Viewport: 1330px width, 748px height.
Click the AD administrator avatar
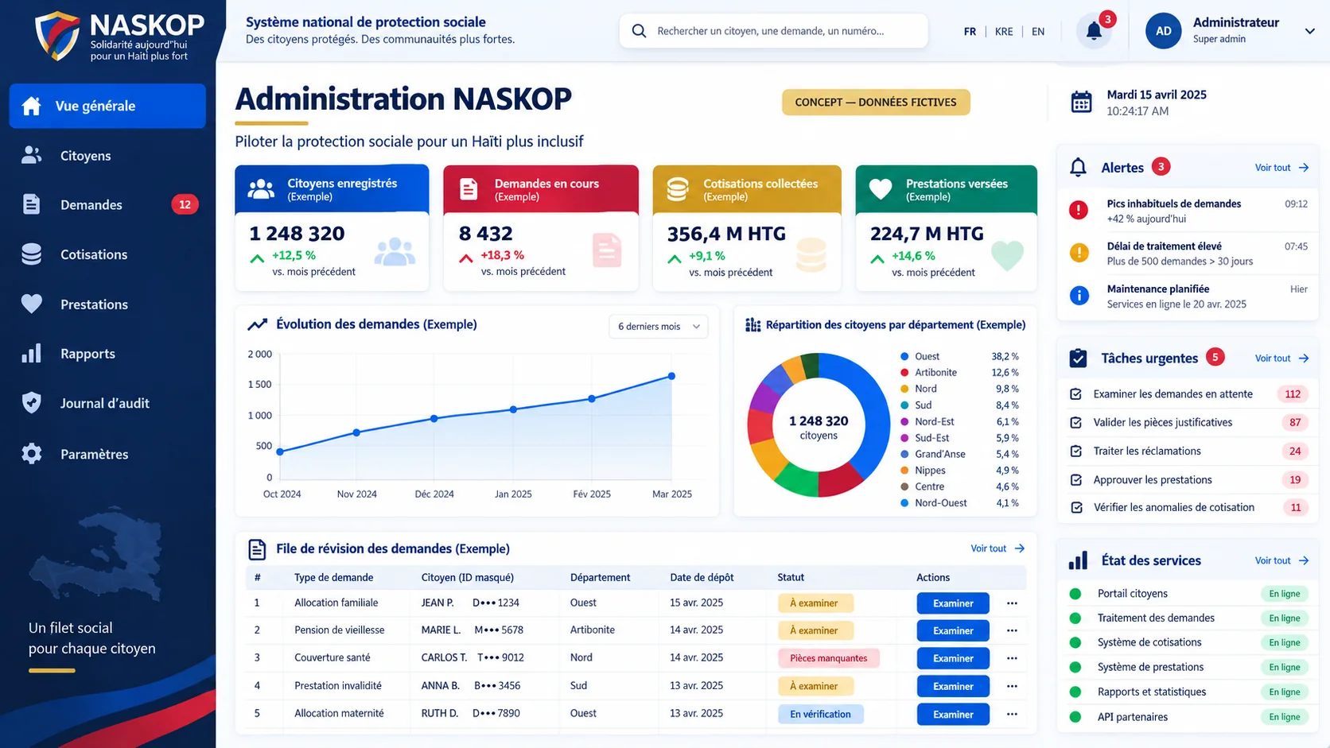[x=1163, y=31]
